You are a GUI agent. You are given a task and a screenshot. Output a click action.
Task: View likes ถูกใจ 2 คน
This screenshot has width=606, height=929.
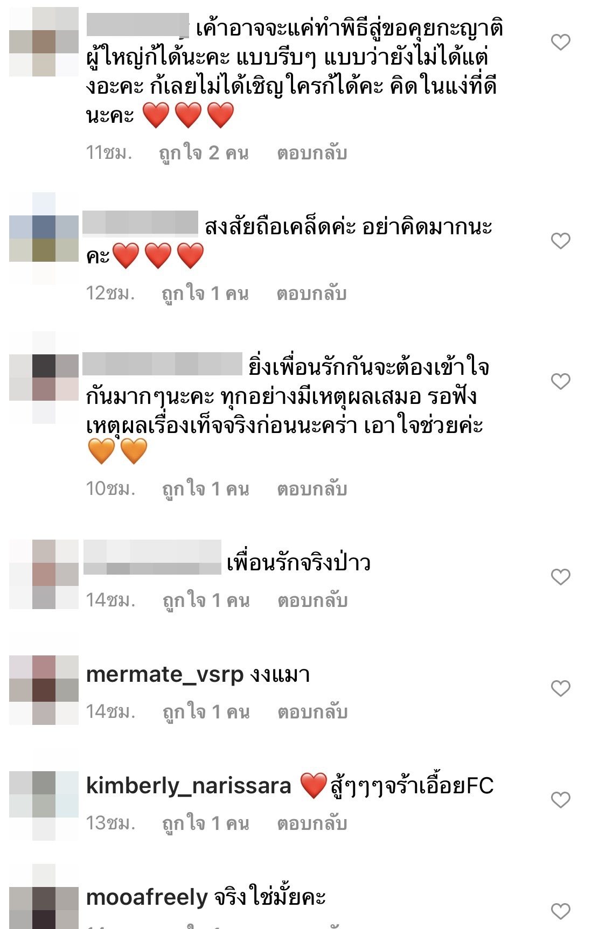[204, 153]
